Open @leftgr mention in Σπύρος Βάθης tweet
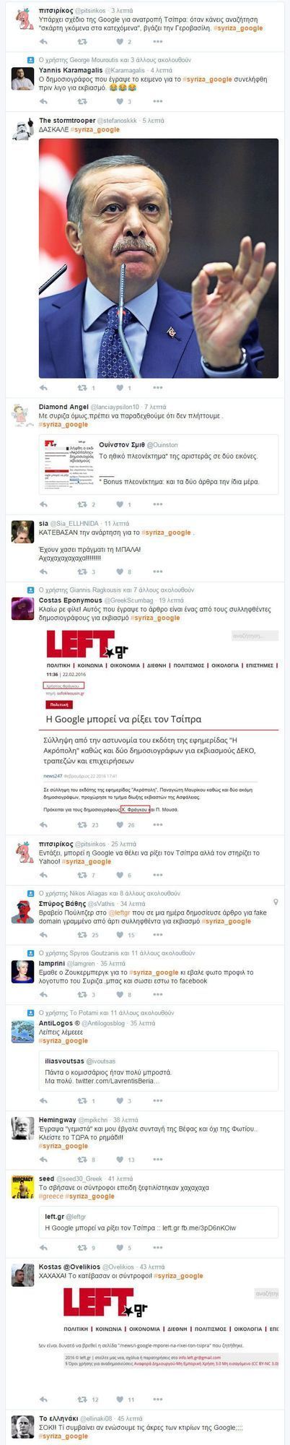 pyautogui.click(x=100, y=913)
